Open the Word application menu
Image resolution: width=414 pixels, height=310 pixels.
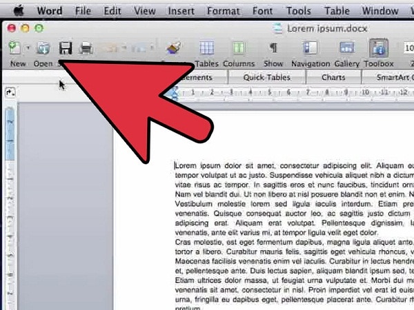(50, 11)
